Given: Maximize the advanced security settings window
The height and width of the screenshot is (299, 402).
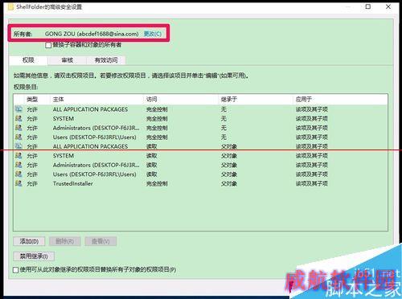Looking at the screenshot, I should click(368, 6).
